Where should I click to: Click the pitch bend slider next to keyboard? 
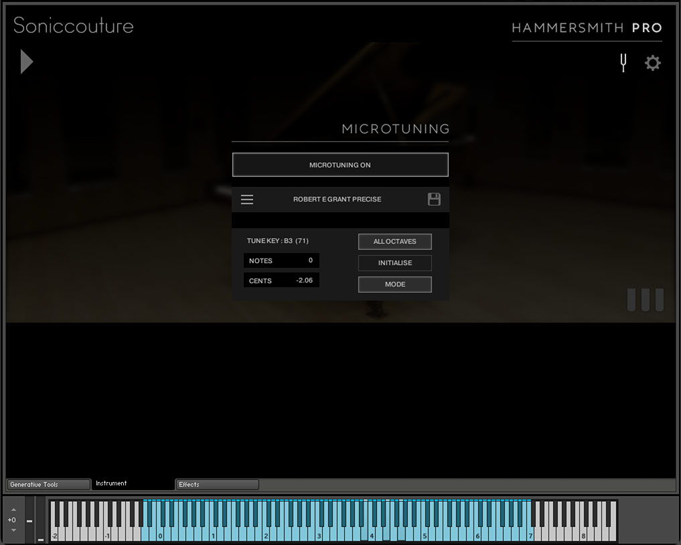pyautogui.click(x=29, y=520)
